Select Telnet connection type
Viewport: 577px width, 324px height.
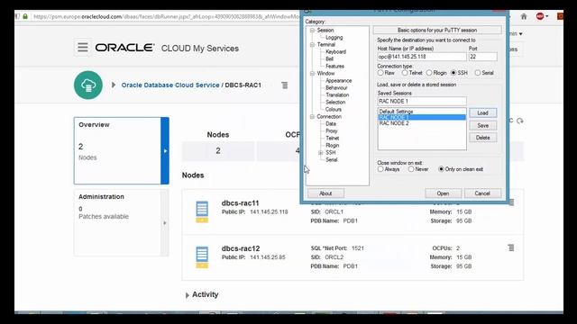click(x=405, y=73)
